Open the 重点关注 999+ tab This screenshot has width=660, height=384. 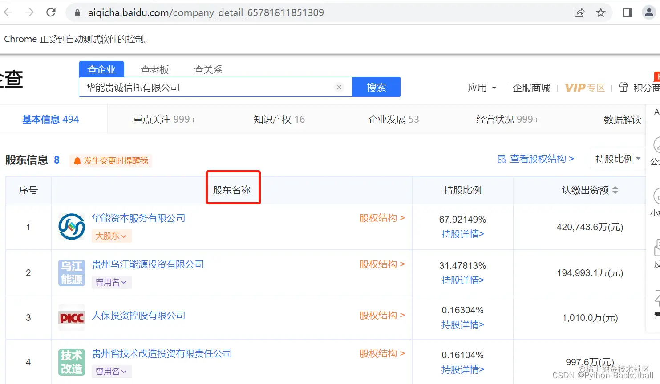165,119
